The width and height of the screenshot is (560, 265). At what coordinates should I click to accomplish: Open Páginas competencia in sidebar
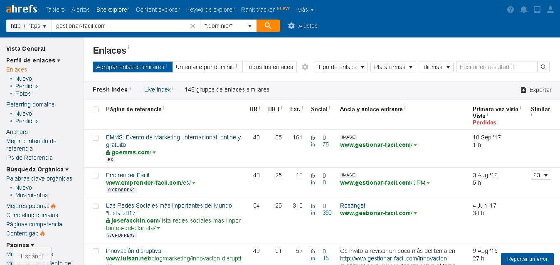[34, 224]
